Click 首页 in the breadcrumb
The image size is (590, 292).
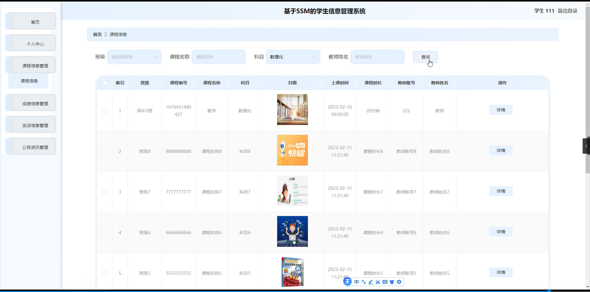[97, 34]
